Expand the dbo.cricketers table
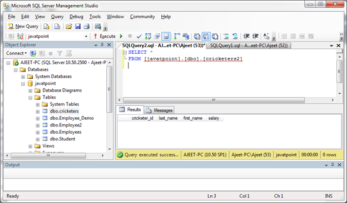The width and height of the screenshot is (347, 203). point(38,111)
